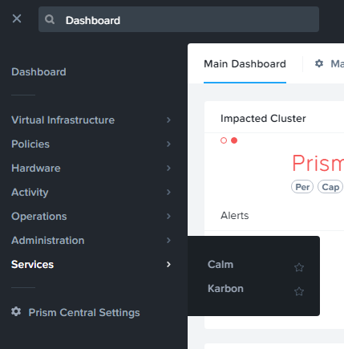Close the navigation menu with X icon
Screen dimensions: 344x349
(x=17, y=18)
